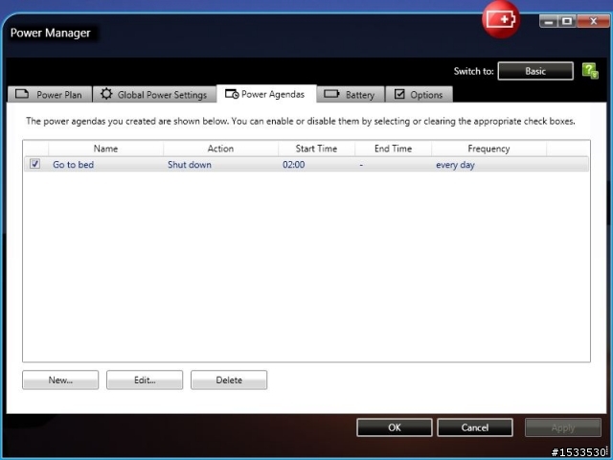Click the greyed-out Apply button
The height and width of the screenshot is (460, 613).
click(x=563, y=427)
